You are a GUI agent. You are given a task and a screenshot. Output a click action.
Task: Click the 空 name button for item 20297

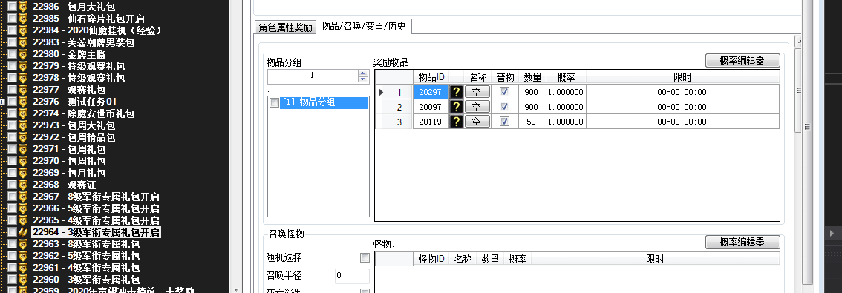(477, 92)
